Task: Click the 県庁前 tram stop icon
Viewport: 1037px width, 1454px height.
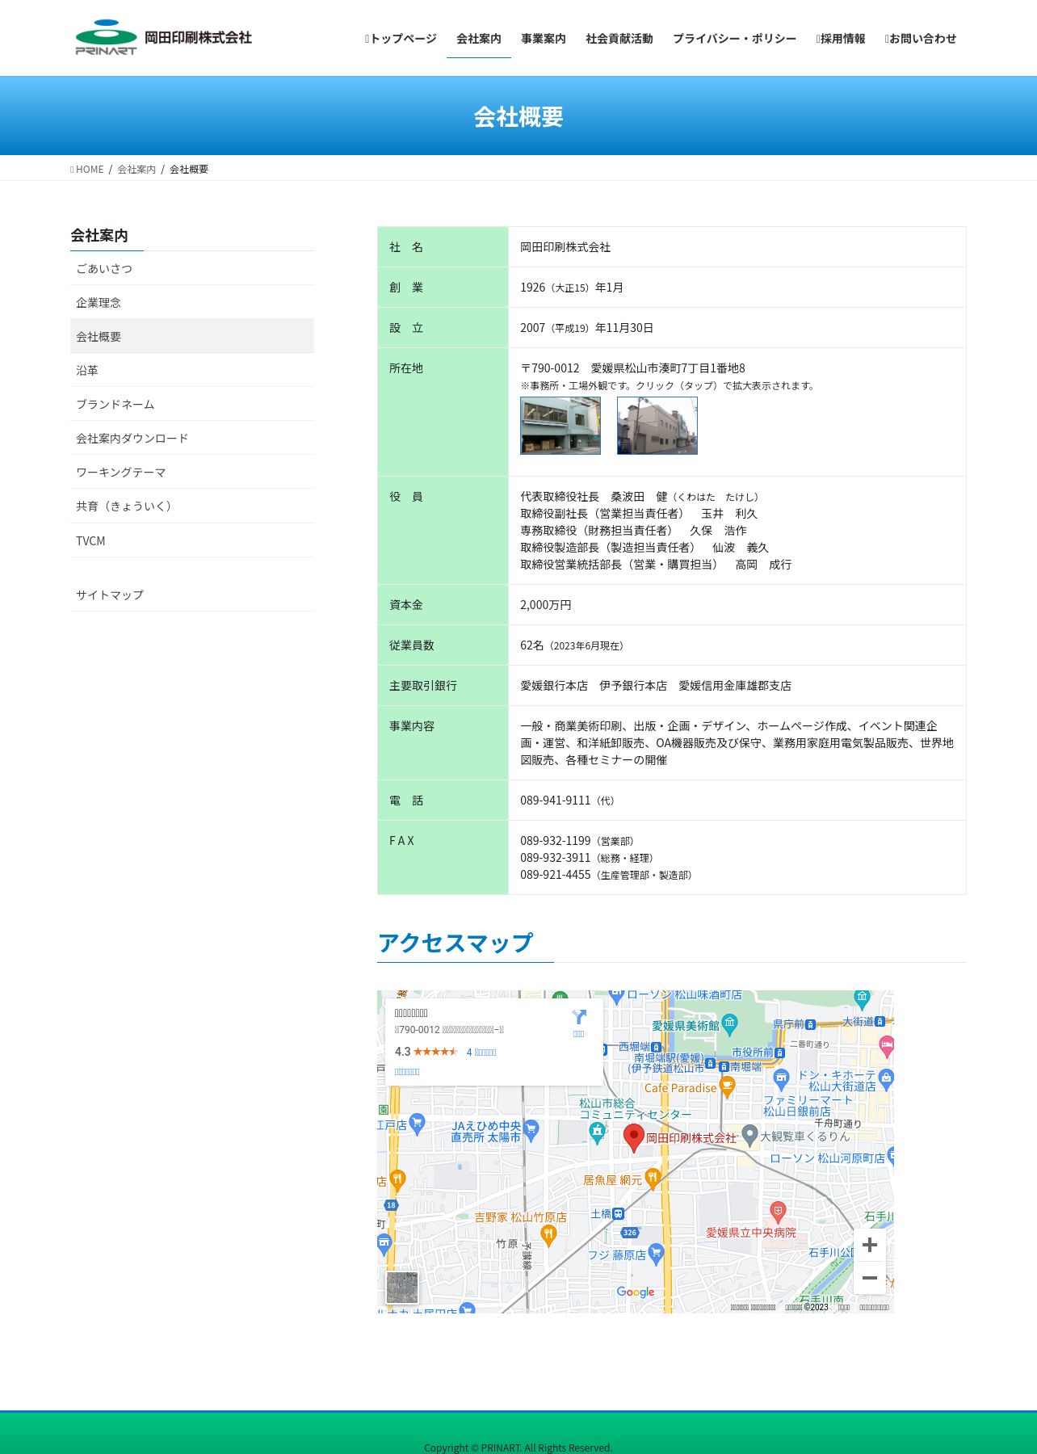Action: coord(810,1024)
